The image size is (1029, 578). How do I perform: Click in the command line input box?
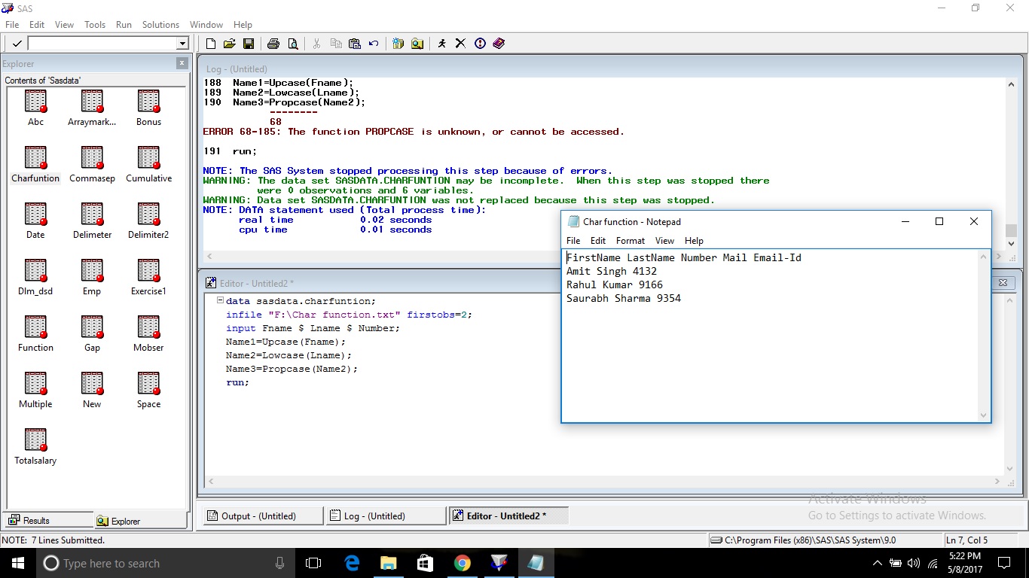102,44
